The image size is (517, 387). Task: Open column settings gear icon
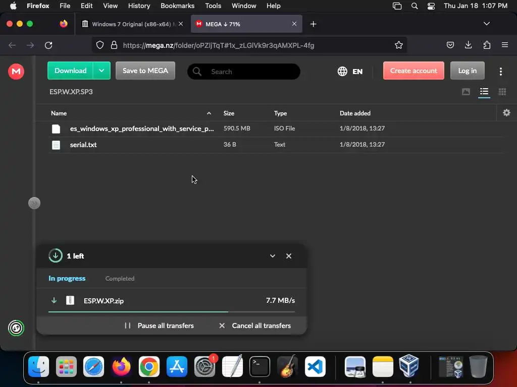506,113
